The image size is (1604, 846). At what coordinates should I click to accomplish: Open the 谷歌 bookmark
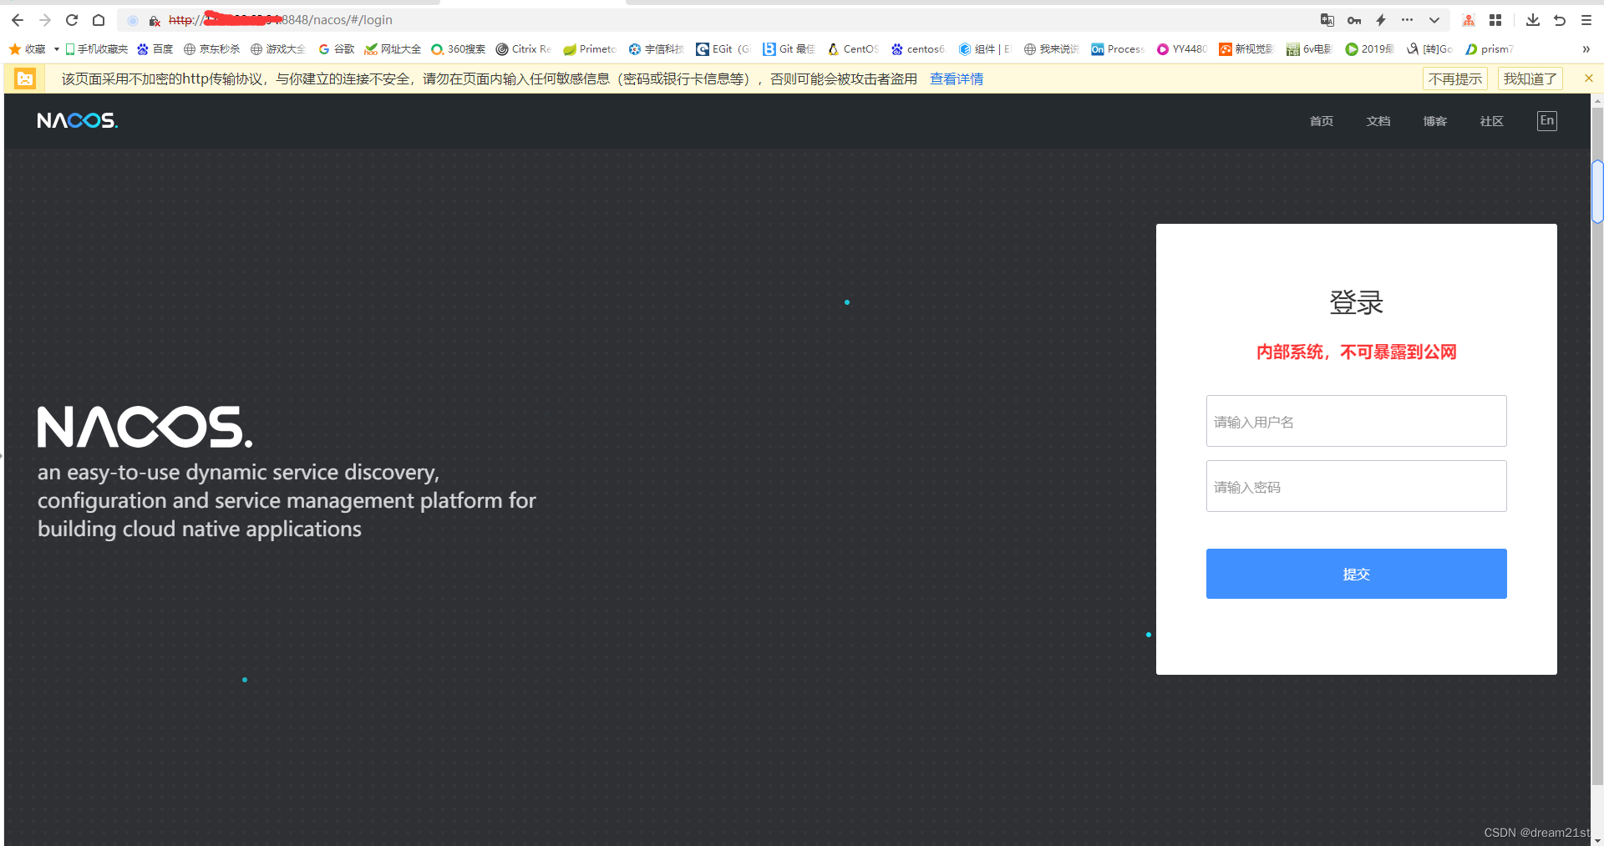(x=337, y=49)
